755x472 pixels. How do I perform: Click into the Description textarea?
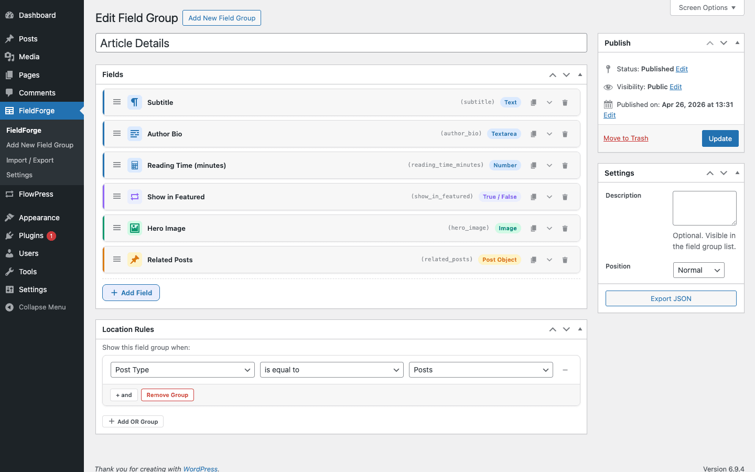click(x=705, y=208)
